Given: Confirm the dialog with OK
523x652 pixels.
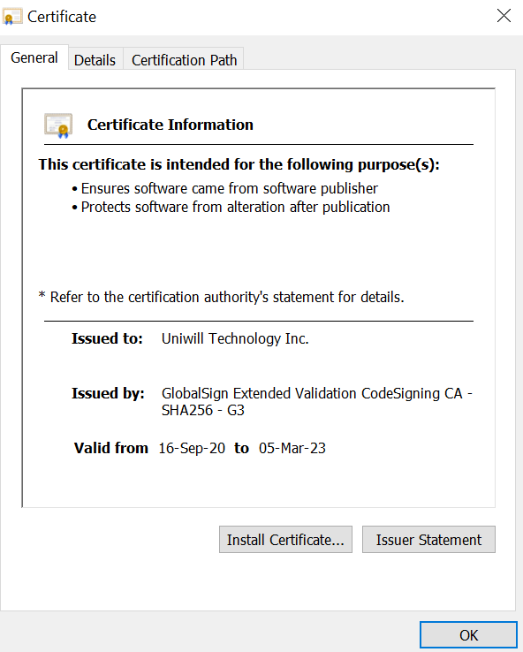Looking at the screenshot, I should click(468, 635).
